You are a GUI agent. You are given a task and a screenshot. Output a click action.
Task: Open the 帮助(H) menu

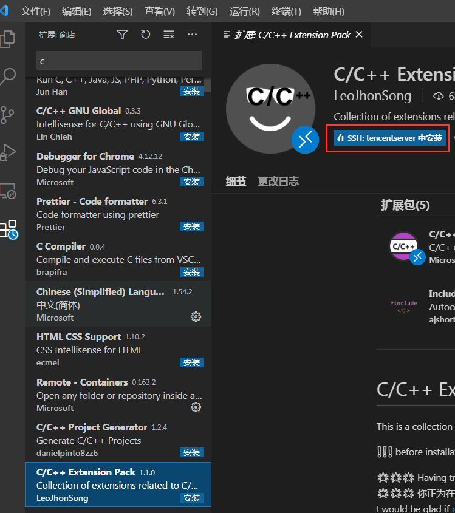point(328,12)
